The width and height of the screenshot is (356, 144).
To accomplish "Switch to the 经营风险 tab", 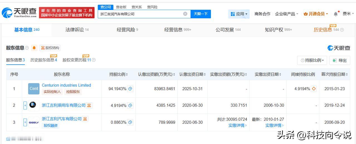I will click(x=127, y=30).
